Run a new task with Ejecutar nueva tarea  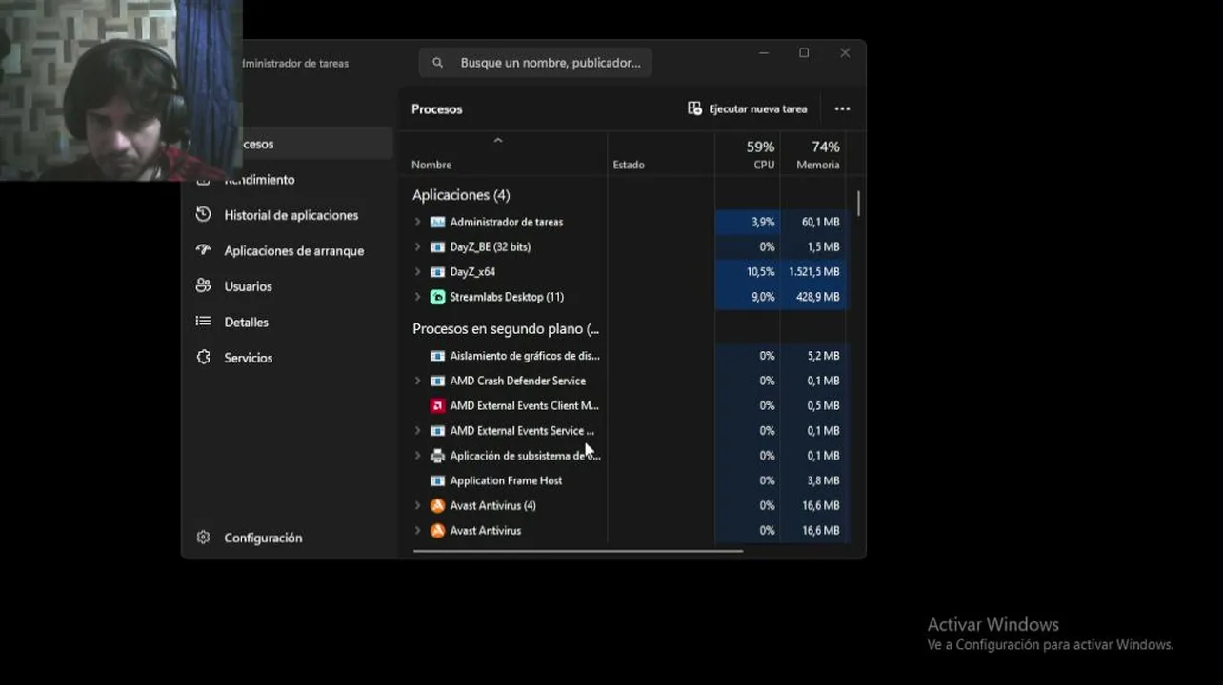[x=748, y=108]
